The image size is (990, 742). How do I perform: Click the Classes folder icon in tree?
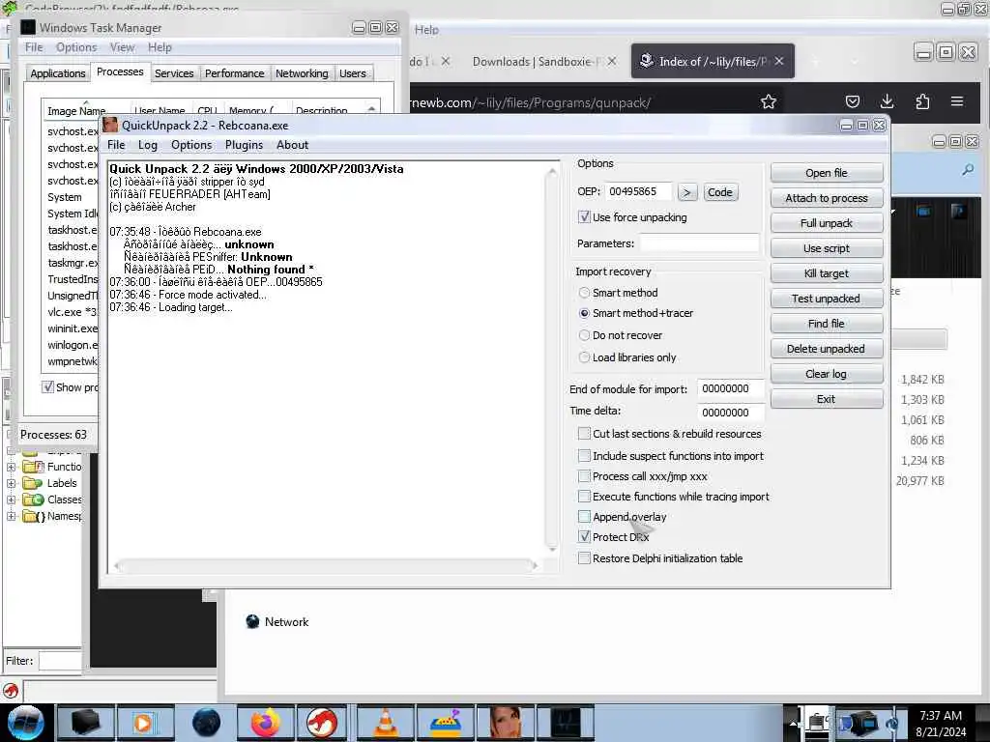[33, 499]
